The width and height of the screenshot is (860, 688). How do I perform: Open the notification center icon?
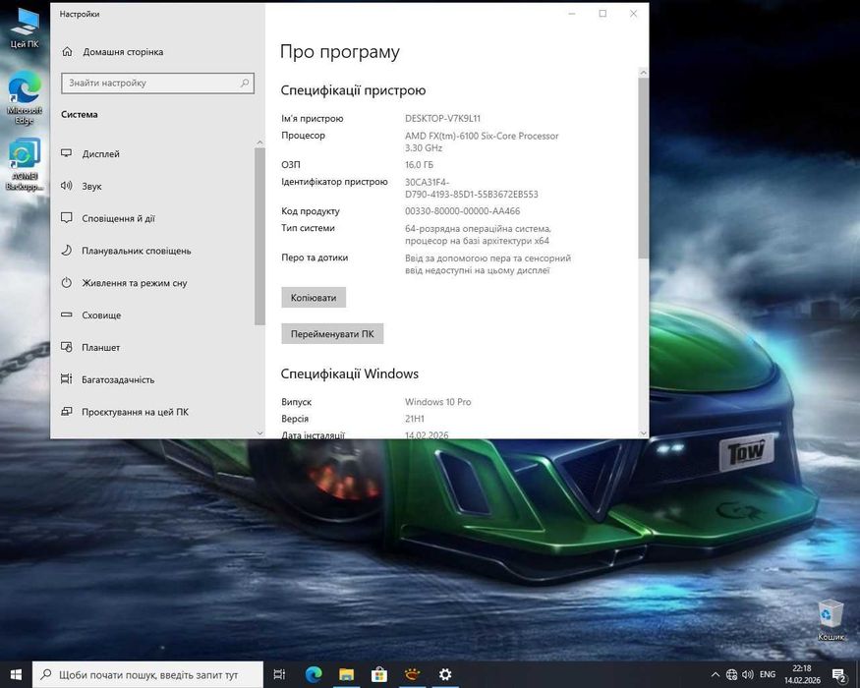[839, 675]
